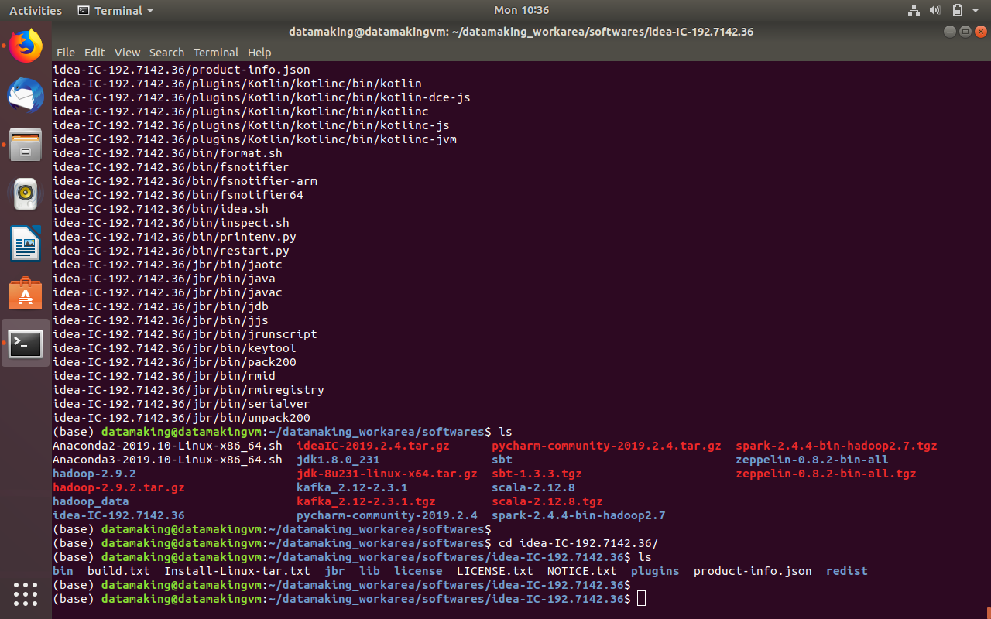Click the redist directory entry
The width and height of the screenshot is (991, 619).
(x=847, y=571)
